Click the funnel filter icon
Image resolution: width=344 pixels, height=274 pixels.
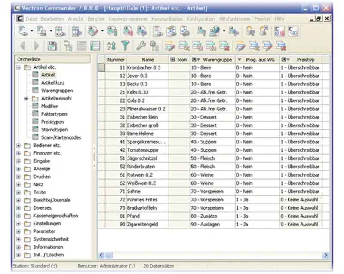[x=125, y=46]
